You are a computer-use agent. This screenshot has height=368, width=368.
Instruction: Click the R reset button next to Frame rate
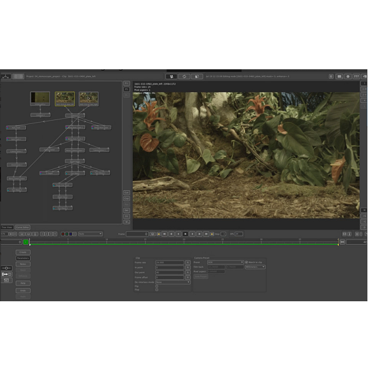point(187,262)
